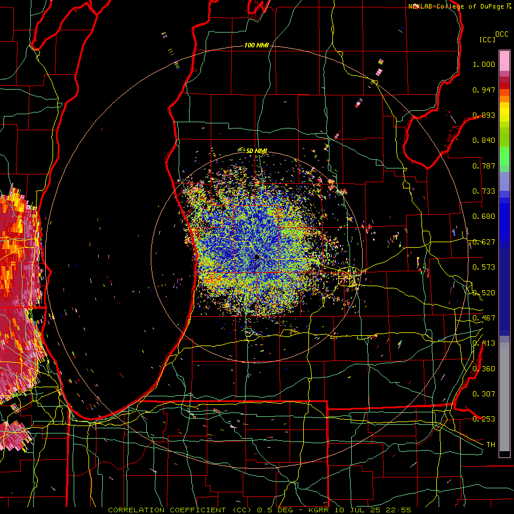Click the [CC] legend unit label

tap(488, 39)
